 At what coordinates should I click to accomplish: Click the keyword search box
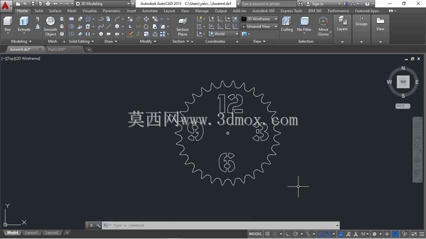coord(269,4)
